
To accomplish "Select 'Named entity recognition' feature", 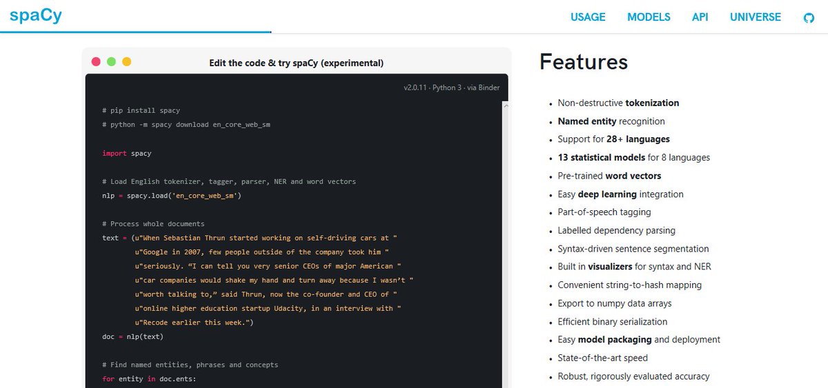I will [611, 121].
